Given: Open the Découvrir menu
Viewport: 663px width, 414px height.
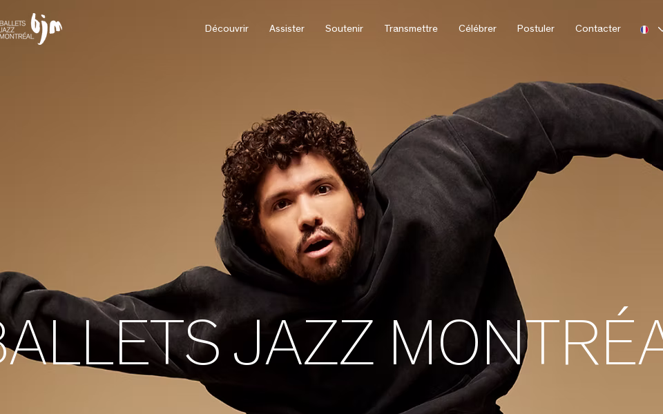Looking at the screenshot, I should coord(227,29).
